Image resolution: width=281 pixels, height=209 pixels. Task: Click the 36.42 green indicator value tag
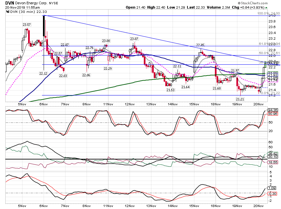(273, 154)
